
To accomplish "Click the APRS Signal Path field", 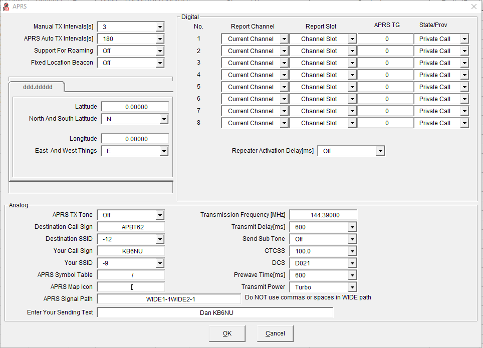I will (169, 299).
